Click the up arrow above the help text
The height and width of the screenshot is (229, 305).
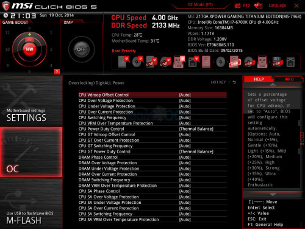coord(273,85)
